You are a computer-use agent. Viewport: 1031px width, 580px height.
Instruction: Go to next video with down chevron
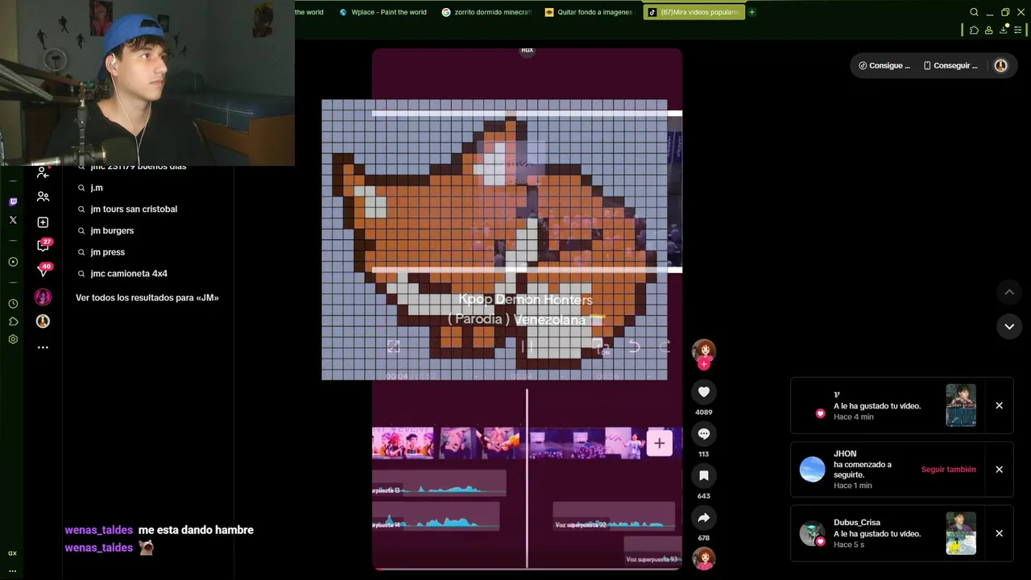(1009, 326)
